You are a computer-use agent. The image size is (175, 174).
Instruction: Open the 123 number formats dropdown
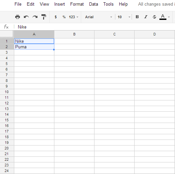74,17
